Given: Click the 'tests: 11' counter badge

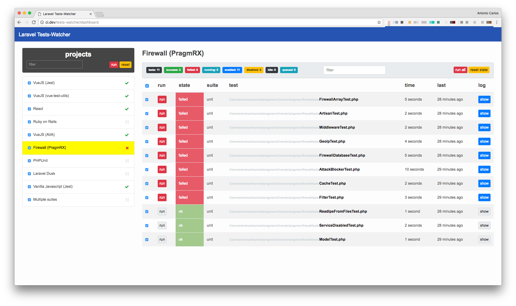Looking at the screenshot, I should point(154,70).
